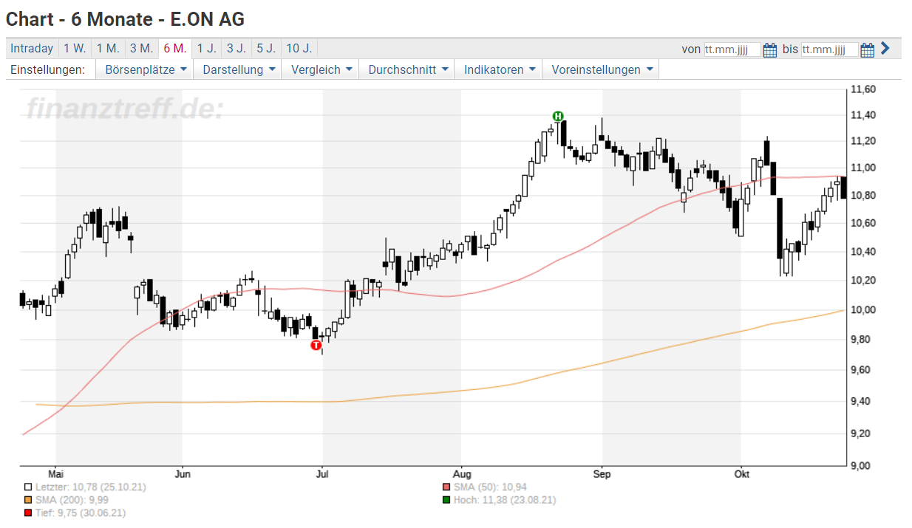
Task: Open the 'bis' date calendar picker icon
Action: click(867, 49)
